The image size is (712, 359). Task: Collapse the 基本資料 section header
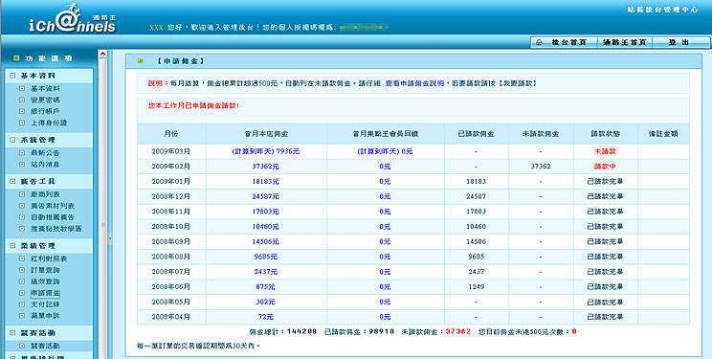[x=12, y=76]
